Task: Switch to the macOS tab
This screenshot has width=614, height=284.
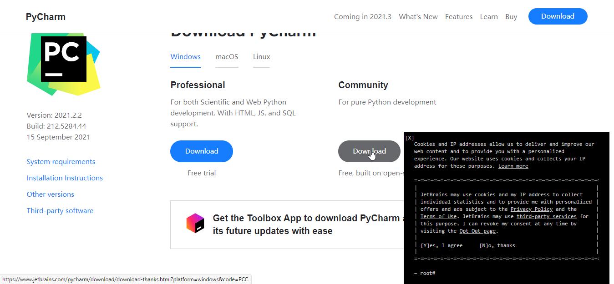Action: coord(227,57)
